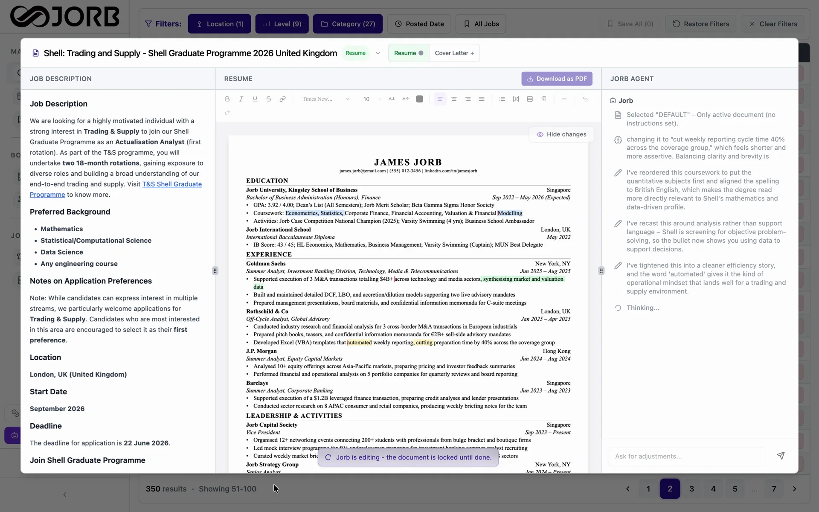The width and height of the screenshot is (819, 512).
Task: Select current page 2 in pagination
Action: 670,489
